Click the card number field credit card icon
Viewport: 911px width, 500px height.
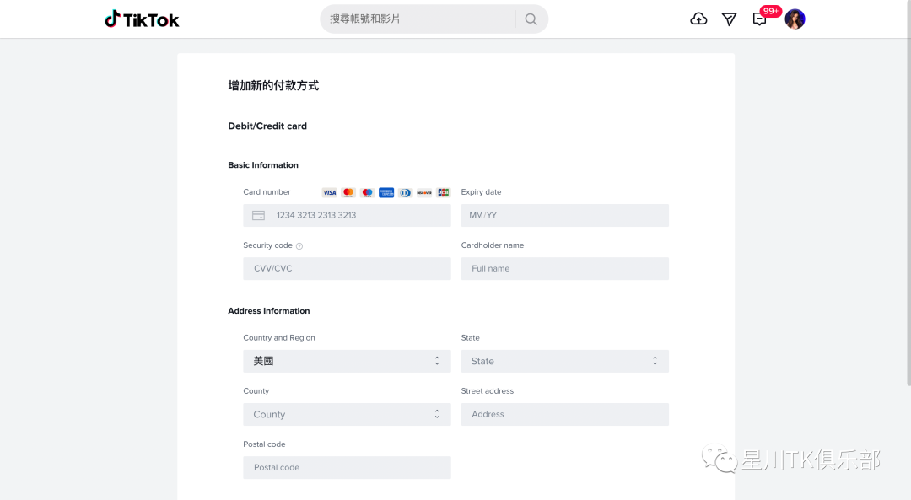pos(258,215)
